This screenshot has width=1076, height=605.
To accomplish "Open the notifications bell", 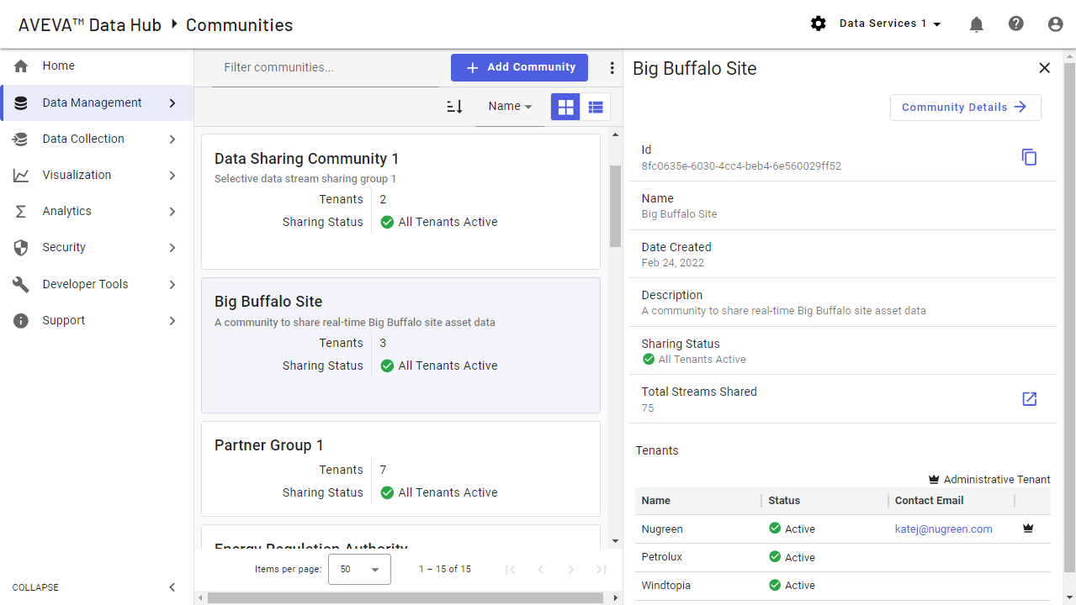I will pyautogui.click(x=976, y=24).
